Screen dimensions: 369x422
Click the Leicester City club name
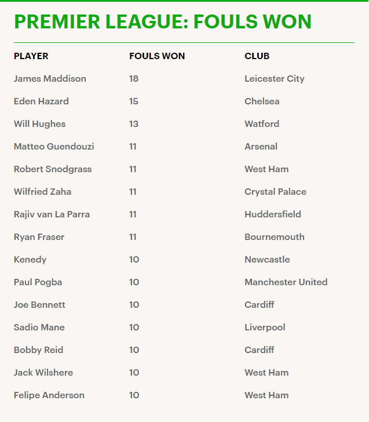275,79
